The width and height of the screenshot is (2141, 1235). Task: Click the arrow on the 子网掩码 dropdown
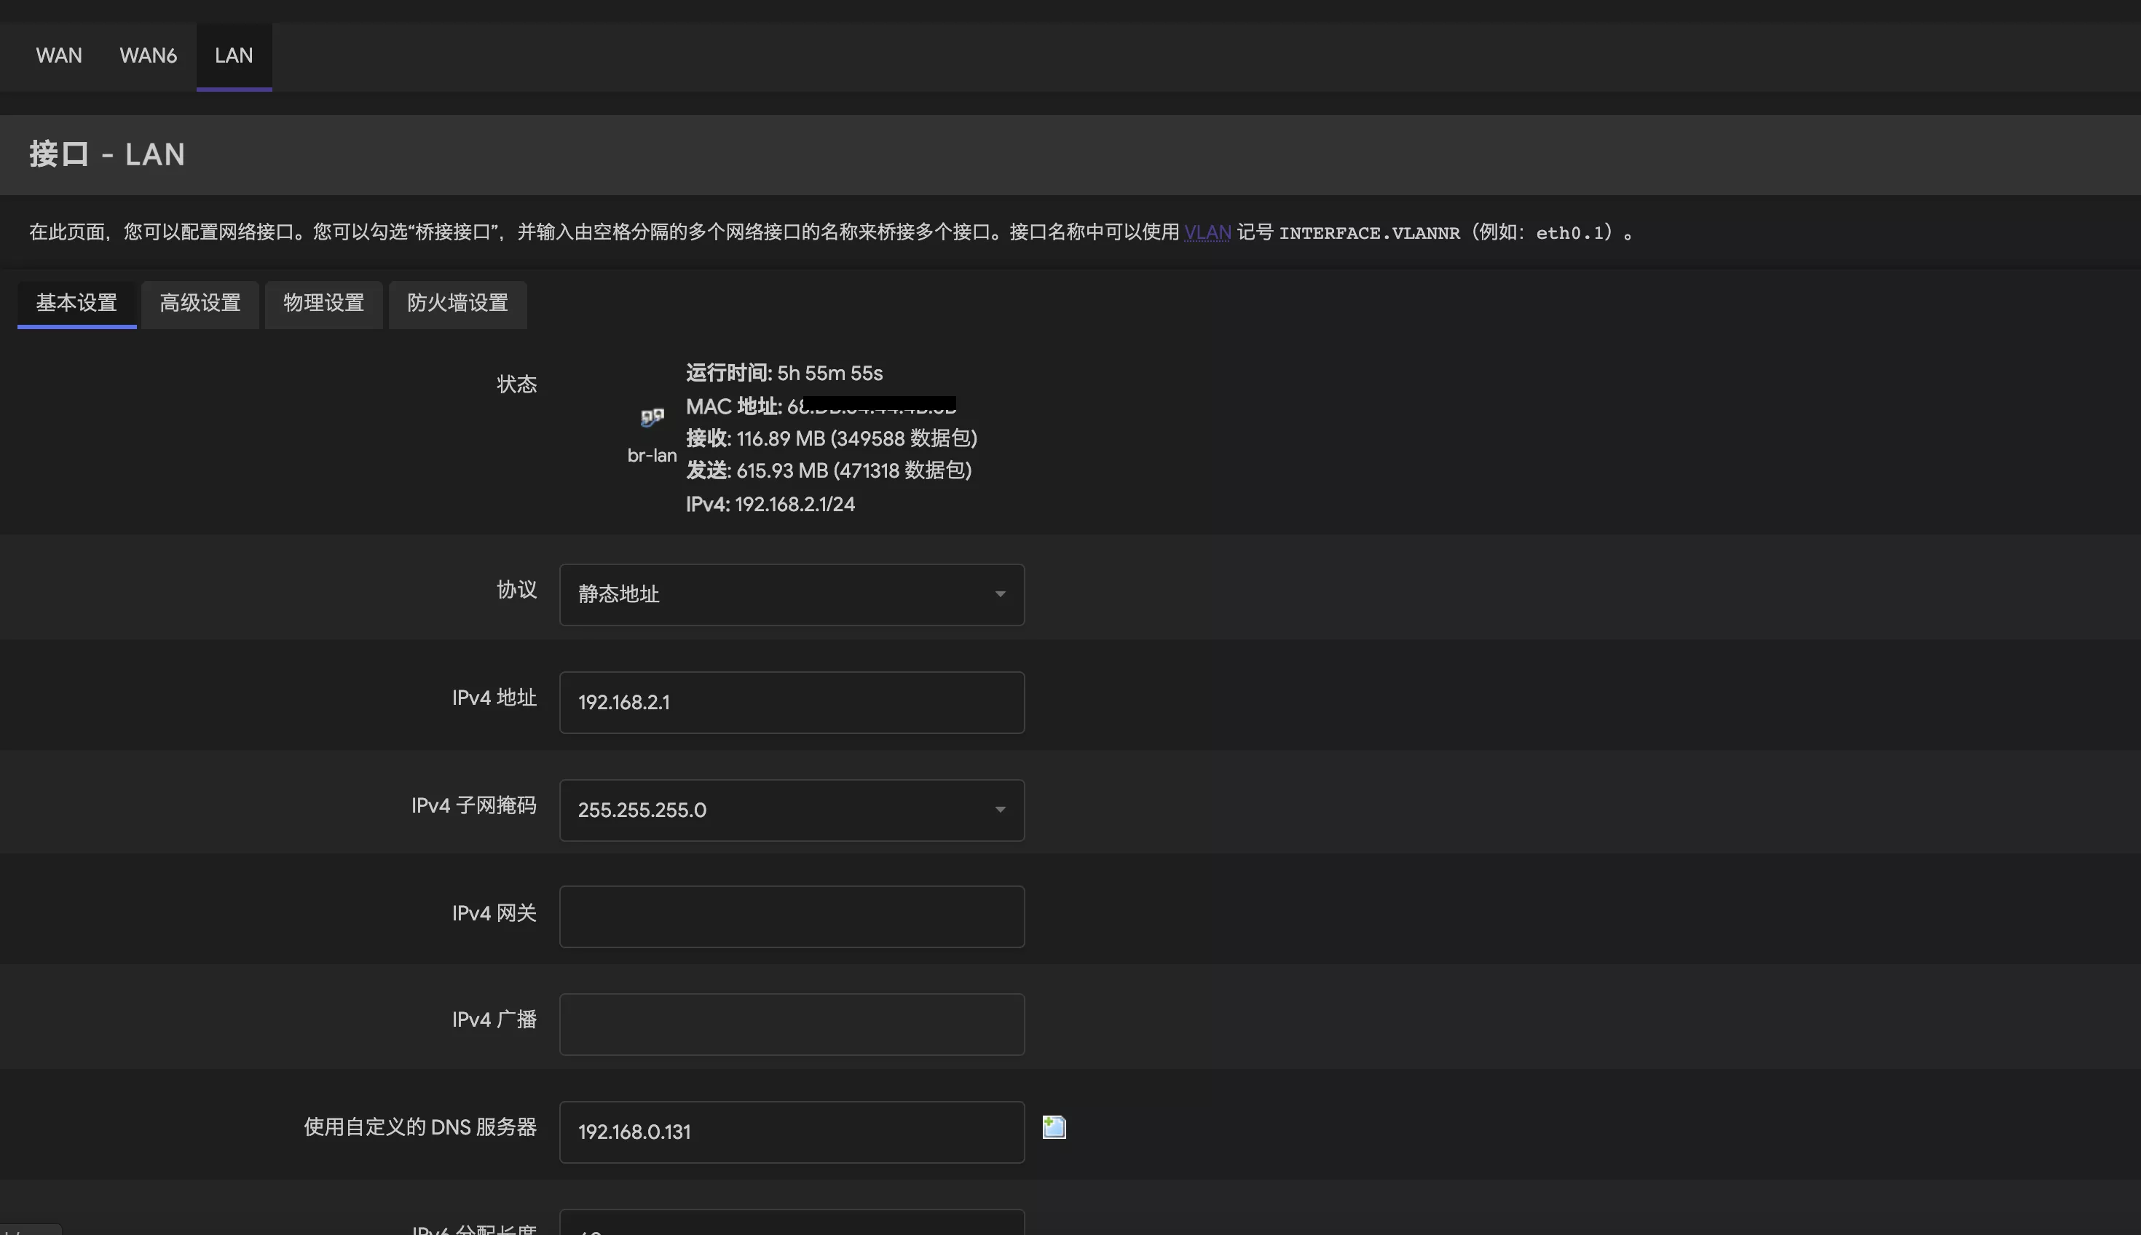tap(1000, 809)
